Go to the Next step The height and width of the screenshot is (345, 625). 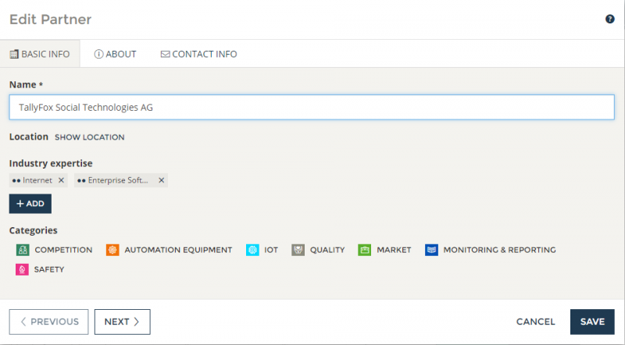tap(122, 322)
